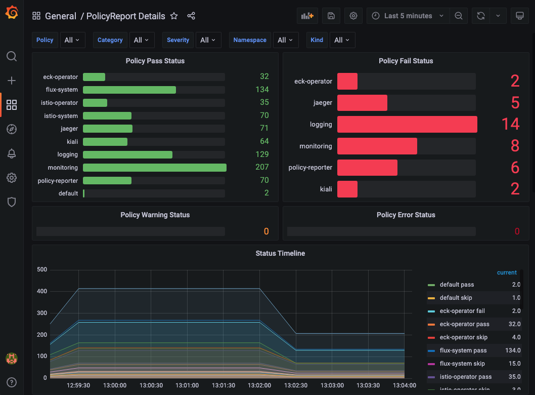Image resolution: width=535 pixels, height=395 pixels.
Task: Open the Explore compass icon in sidebar
Action: (x=11, y=129)
